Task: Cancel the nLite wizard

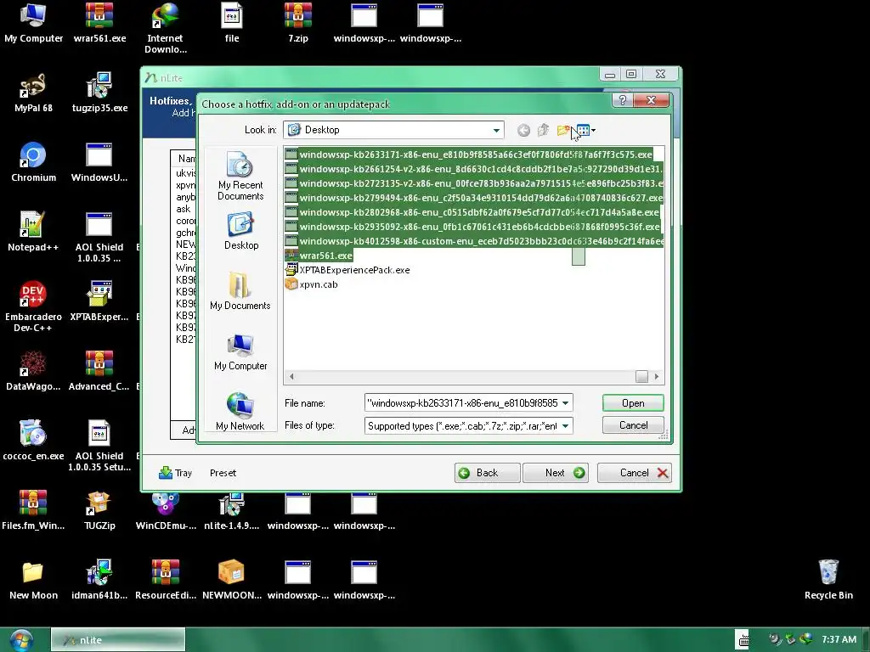Action: point(635,473)
